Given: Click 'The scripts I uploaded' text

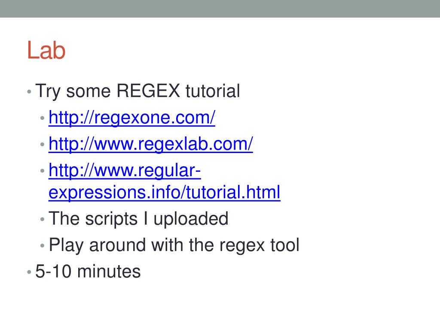Looking at the screenshot, I should point(138,219).
